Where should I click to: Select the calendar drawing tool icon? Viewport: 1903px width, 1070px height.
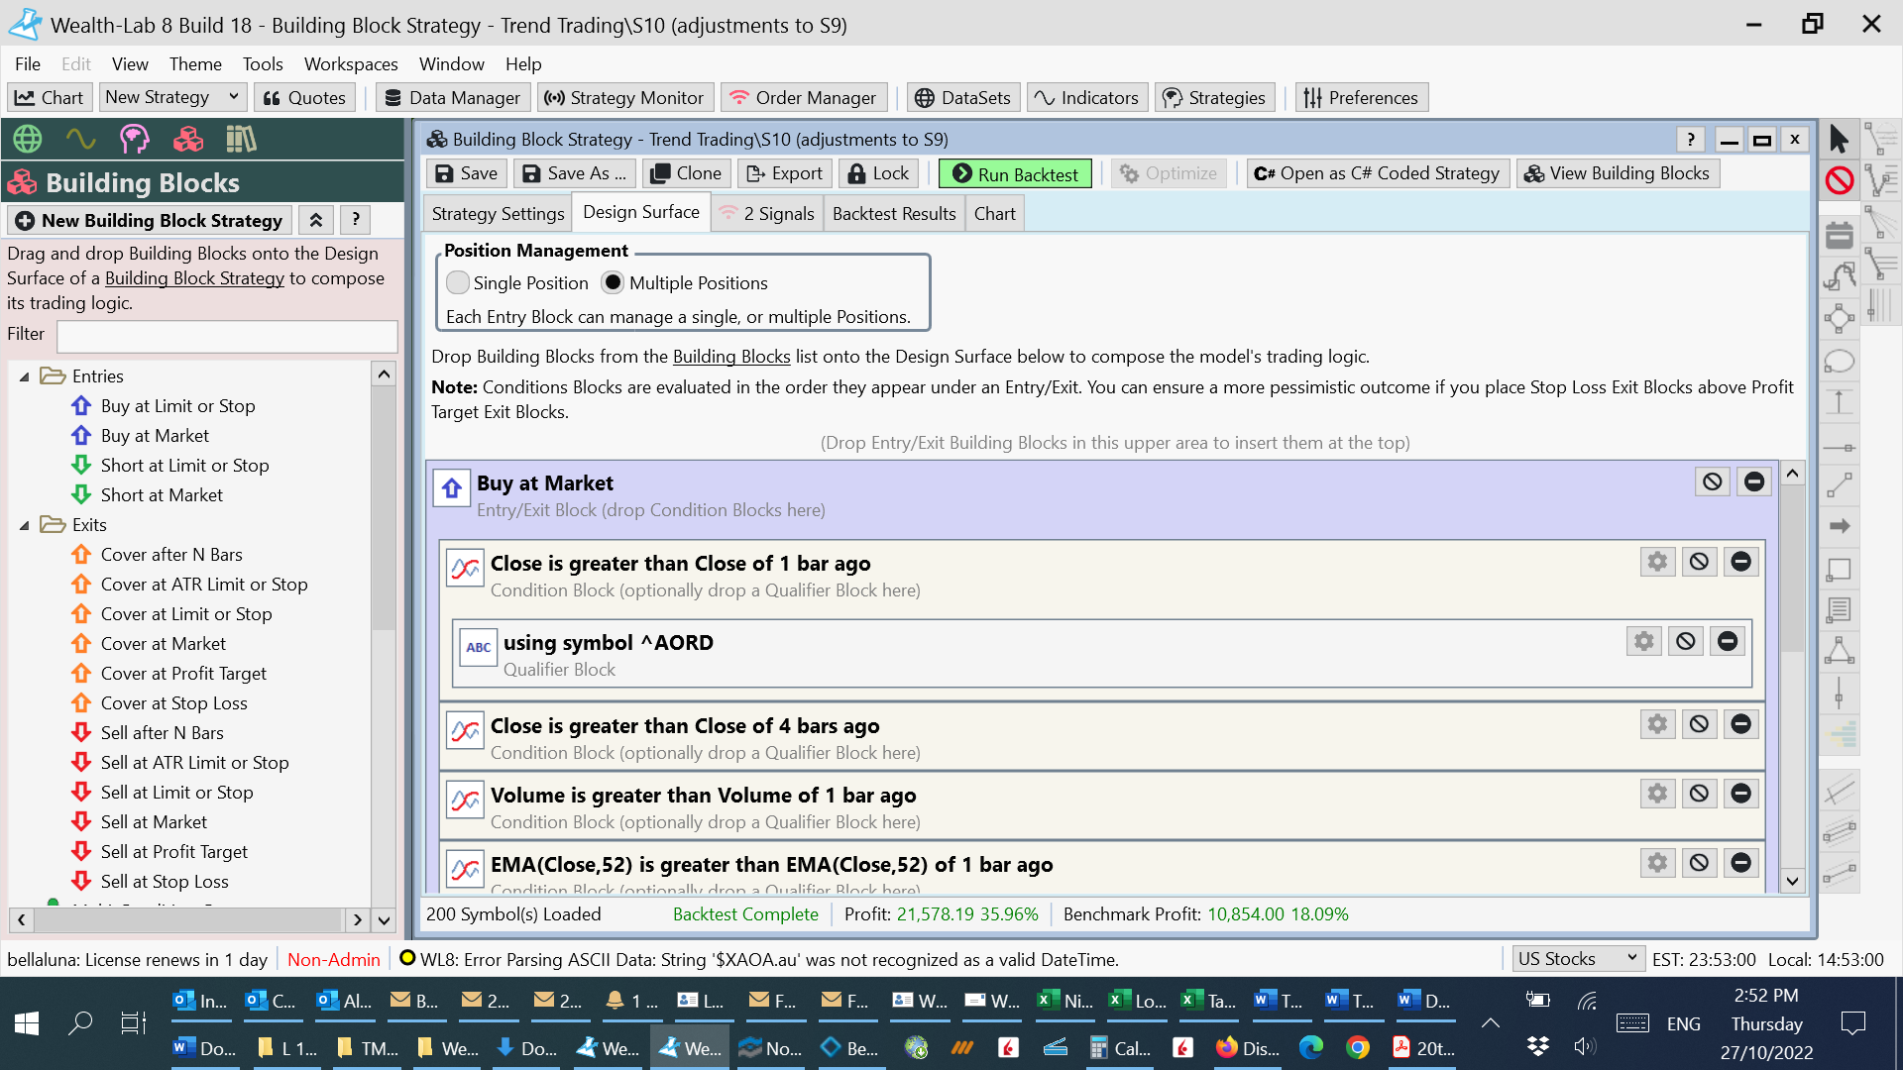pos(1840,235)
